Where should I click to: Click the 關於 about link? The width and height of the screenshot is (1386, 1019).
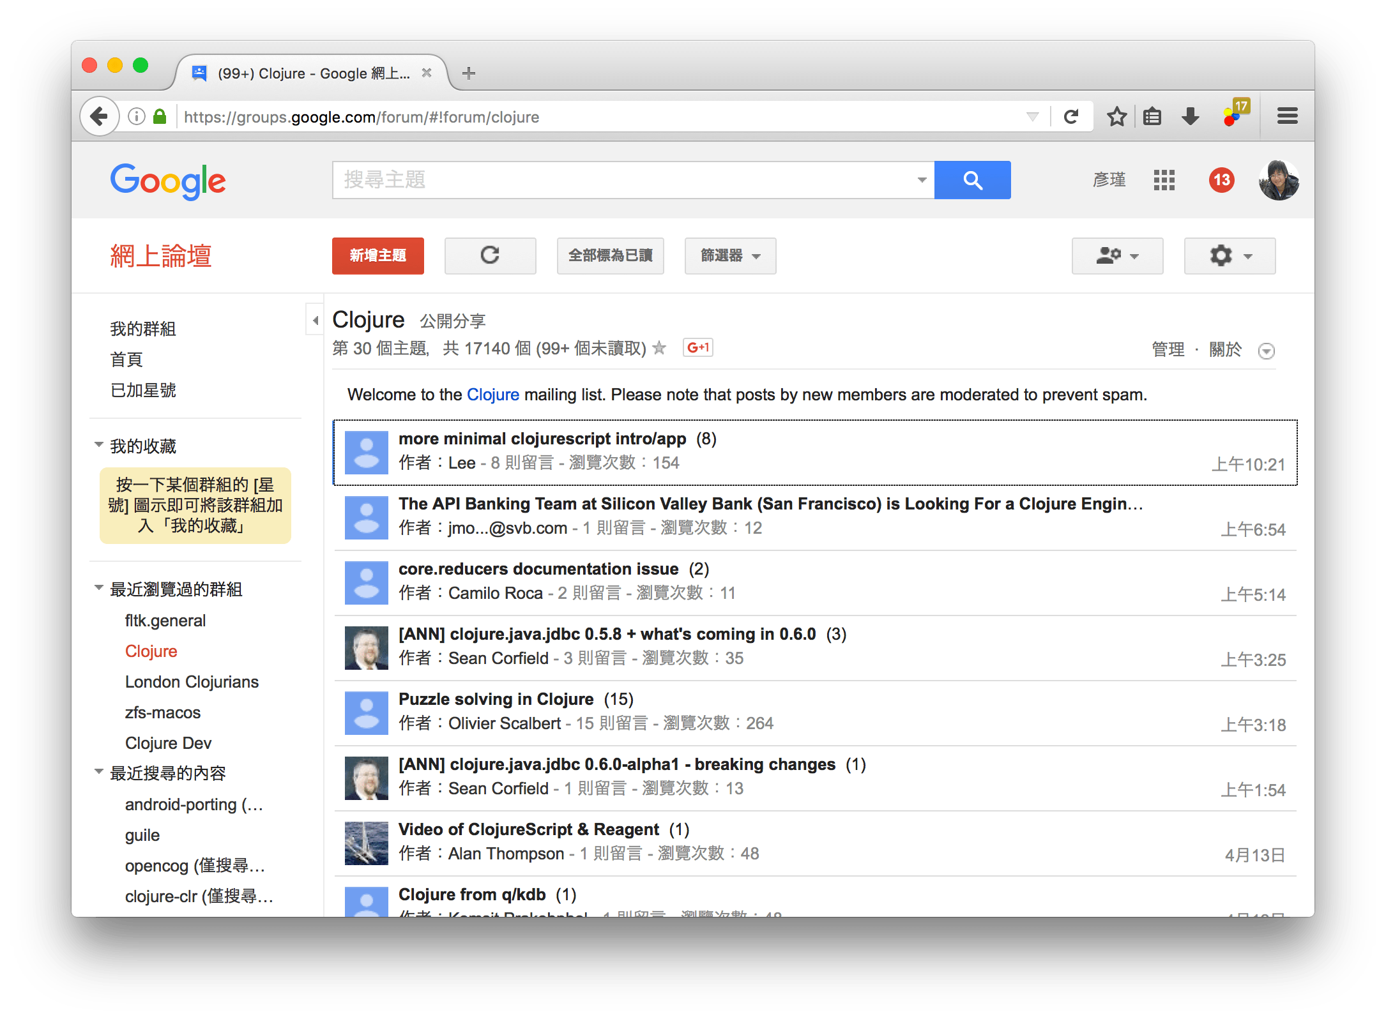tap(1225, 349)
